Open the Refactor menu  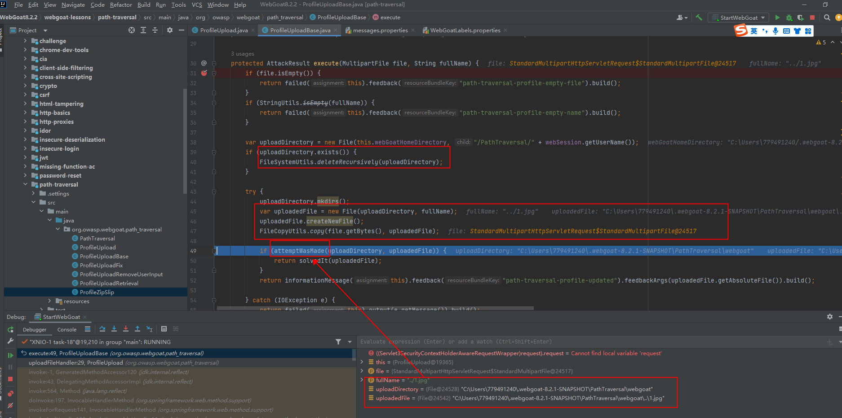pyautogui.click(x=121, y=4)
